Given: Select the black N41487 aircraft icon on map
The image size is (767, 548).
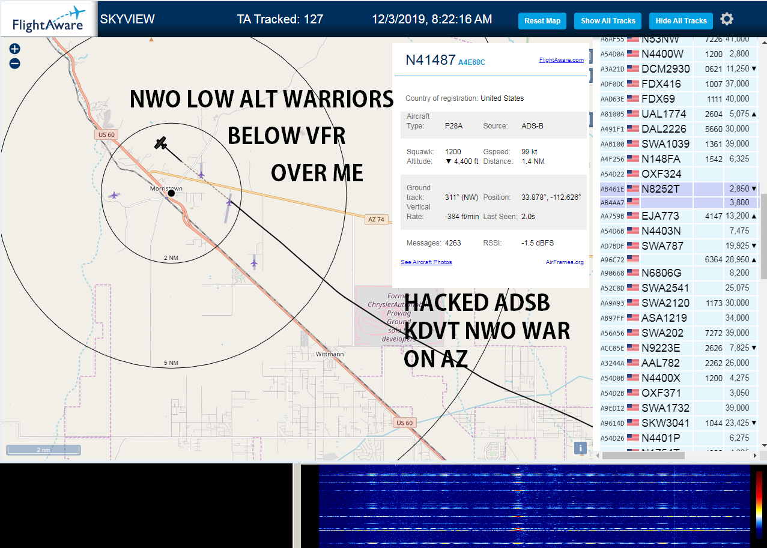Looking at the screenshot, I should [160, 142].
